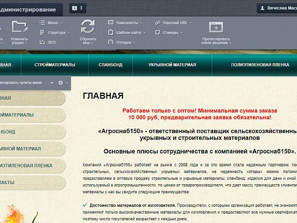The height and width of the screenshot is (223, 297).
Task: Click the notifications icon showing 3
Action: [78, 8]
